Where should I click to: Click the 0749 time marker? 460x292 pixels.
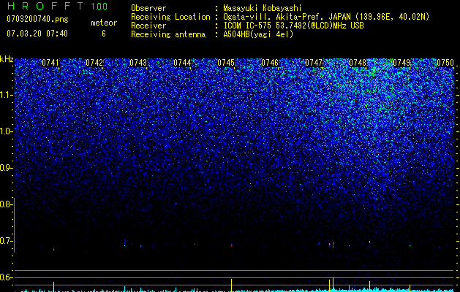click(401, 63)
